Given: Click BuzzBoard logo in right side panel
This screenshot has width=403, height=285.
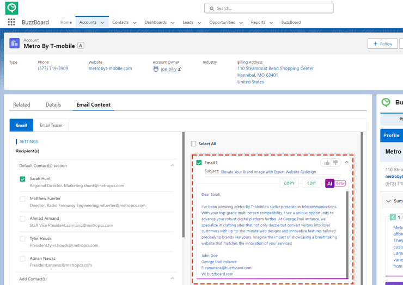Looking at the screenshot, I should tap(386, 102).
